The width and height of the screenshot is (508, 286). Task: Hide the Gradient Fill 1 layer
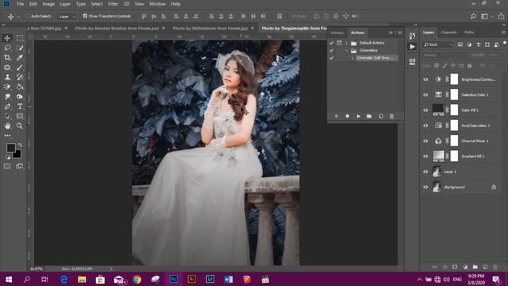click(425, 157)
